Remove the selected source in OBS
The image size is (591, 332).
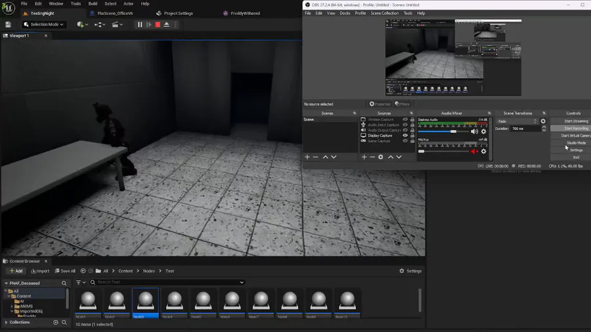[372, 157]
